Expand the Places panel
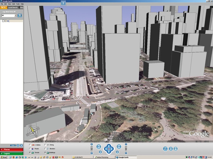This screenshot has width=213, height=159. [x=12, y=150]
